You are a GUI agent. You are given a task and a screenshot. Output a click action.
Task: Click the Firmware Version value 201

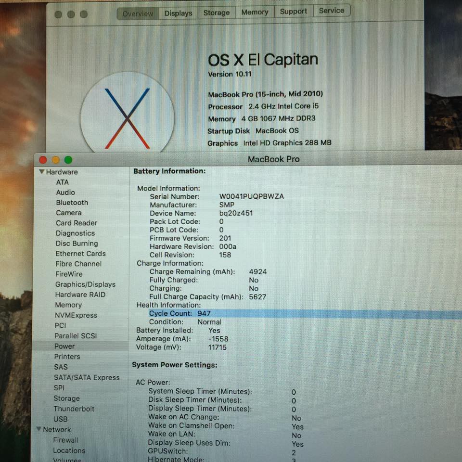[x=225, y=238]
